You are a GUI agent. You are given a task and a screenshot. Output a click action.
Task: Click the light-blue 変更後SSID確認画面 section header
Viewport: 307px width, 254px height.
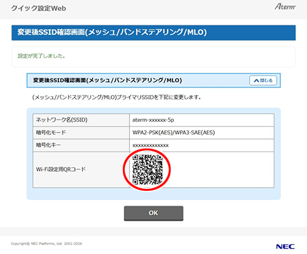[x=153, y=80]
